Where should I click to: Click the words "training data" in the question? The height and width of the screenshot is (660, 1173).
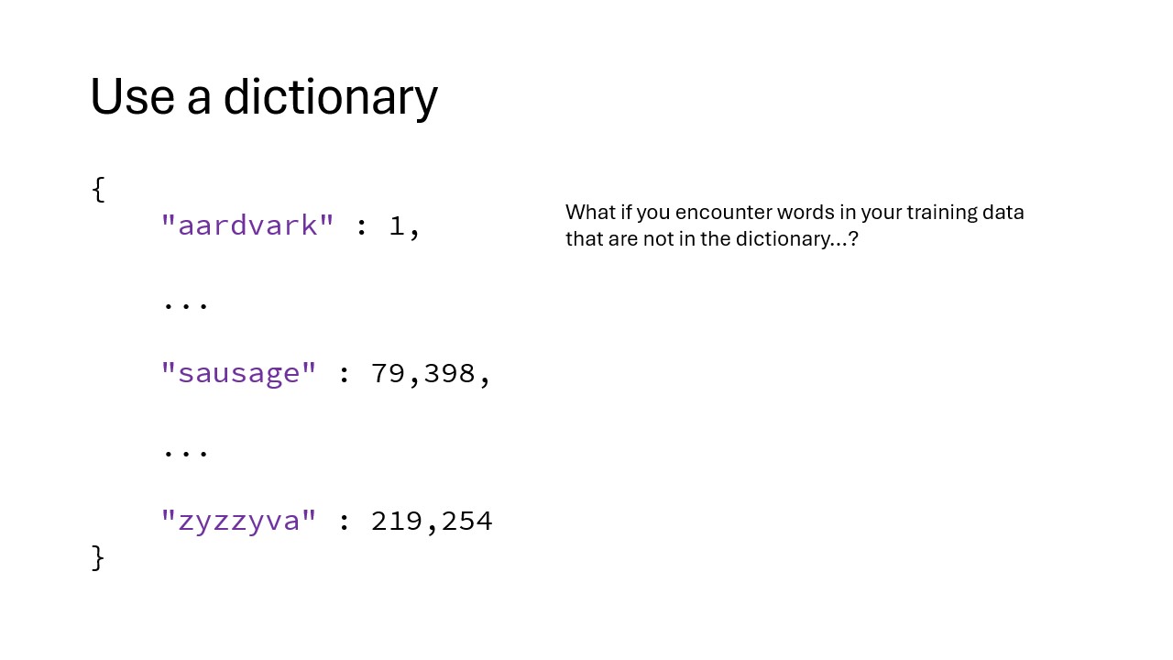965,213
